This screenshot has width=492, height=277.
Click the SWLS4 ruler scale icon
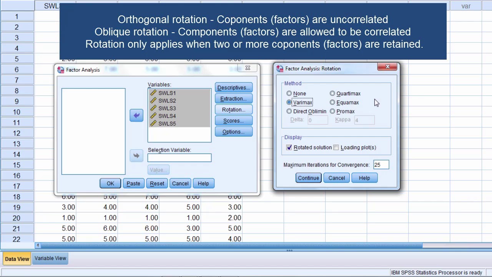(x=153, y=116)
